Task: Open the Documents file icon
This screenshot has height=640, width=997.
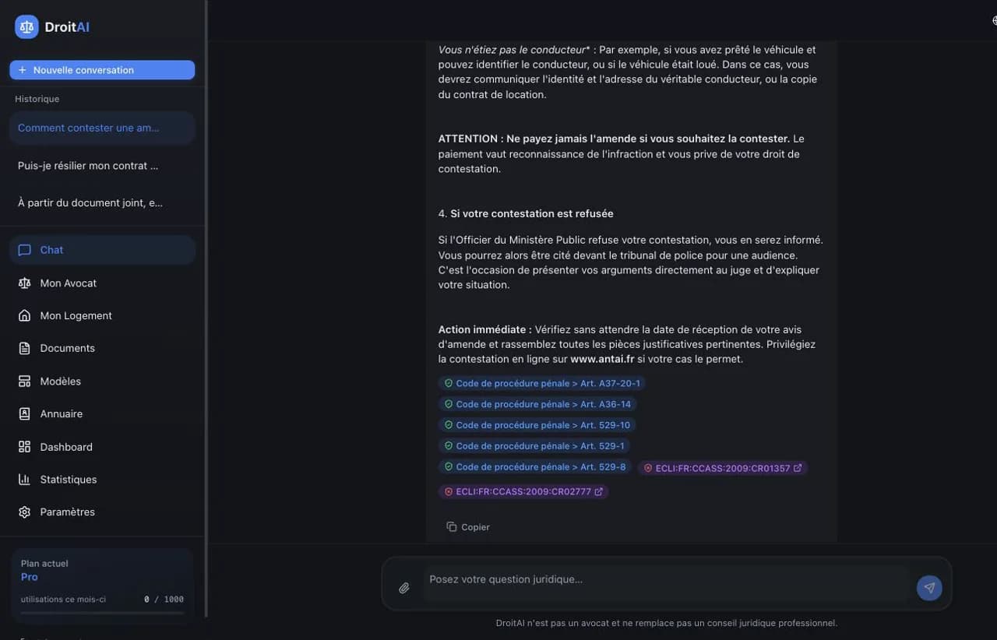Action: (x=24, y=349)
